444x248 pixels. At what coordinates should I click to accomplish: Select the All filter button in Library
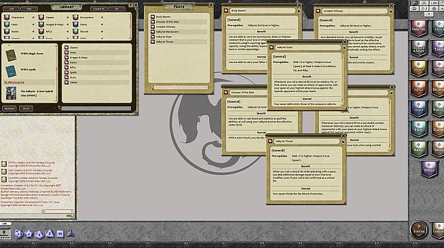coord(117,9)
